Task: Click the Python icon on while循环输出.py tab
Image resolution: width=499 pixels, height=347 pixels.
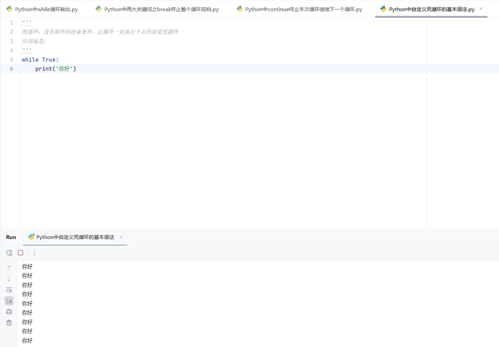Action: pyautogui.click(x=10, y=9)
